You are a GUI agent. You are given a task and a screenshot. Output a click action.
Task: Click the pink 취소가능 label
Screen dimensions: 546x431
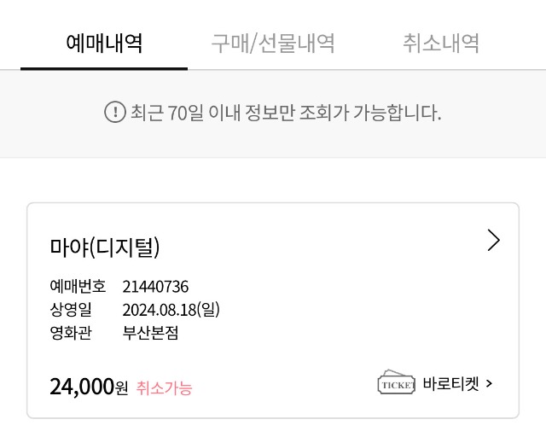pyautogui.click(x=164, y=387)
